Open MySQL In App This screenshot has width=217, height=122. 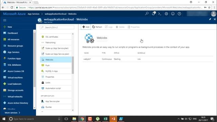coord(56,71)
